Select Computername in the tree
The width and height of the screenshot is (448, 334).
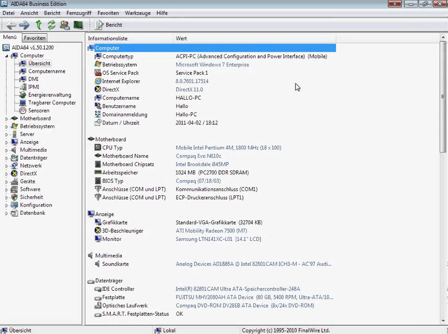tap(46, 71)
